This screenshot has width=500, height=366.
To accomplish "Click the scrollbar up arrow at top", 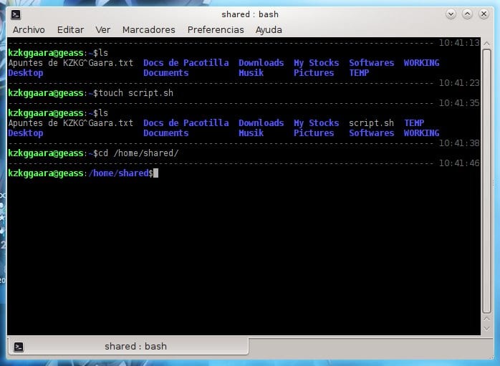I will (486, 43).
